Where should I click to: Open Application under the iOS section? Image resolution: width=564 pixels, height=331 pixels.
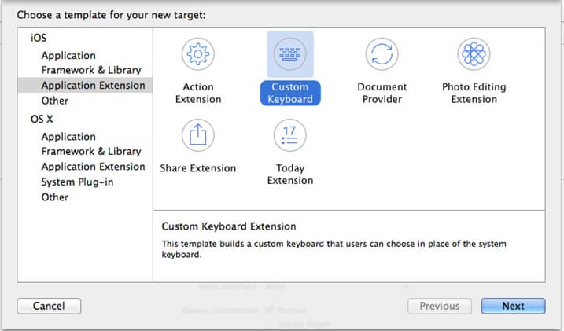pyautogui.click(x=68, y=56)
